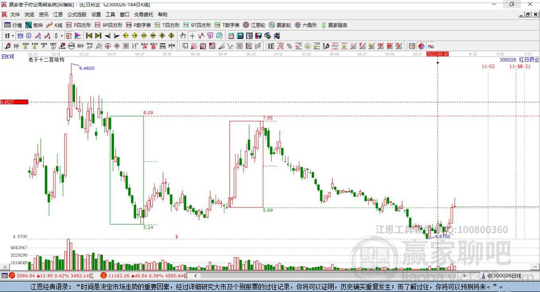Open the 浏览 menu
This screenshot has height=292, width=540.
pos(30,14)
